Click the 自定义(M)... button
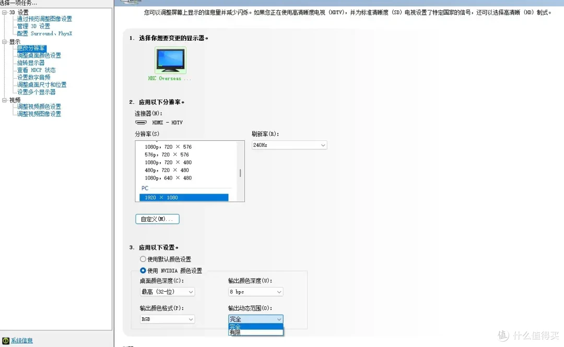The height and width of the screenshot is (347, 564). pyautogui.click(x=157, y=219)
